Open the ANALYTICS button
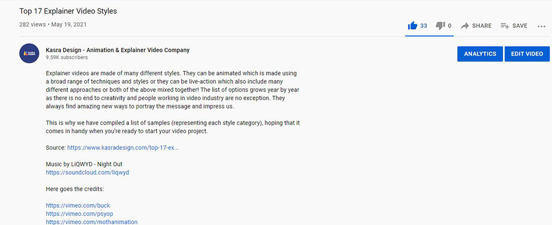The image size is (552, 225). tap(480, 54)
